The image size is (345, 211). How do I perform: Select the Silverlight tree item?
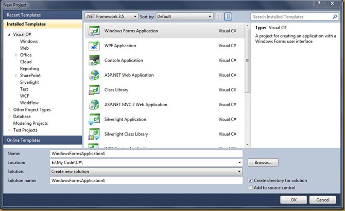pos(29,82)
